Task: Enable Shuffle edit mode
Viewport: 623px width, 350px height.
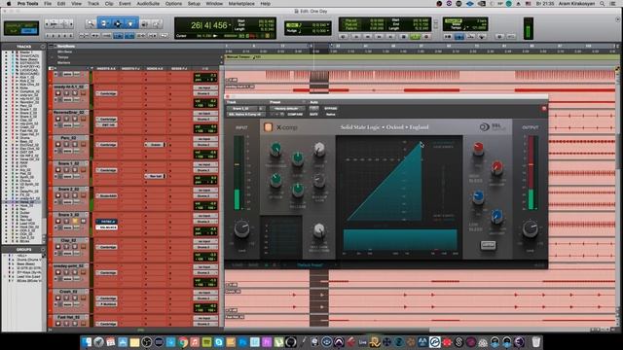Action: (x=15, y=25)
